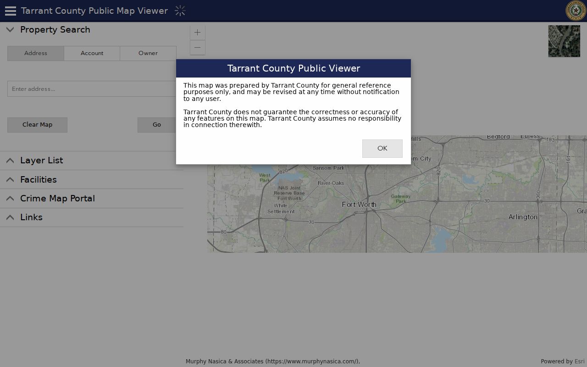Zoom out on the map
The width and height of the screenshot is (587, 367).
point(198,47)
